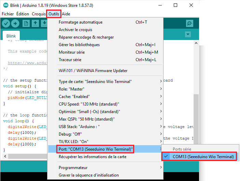240x181 pixels.
Task: Expand Max QSPI submenu
Action: (105, 119)
